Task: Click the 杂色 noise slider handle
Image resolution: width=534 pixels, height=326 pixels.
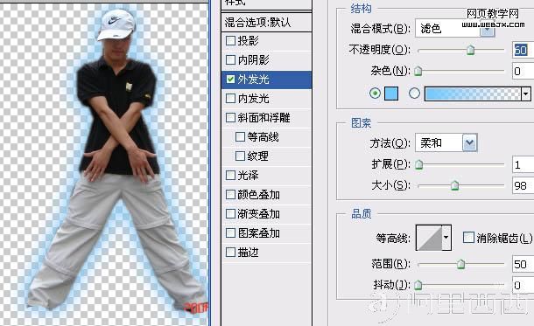Action: pos(418,71)
